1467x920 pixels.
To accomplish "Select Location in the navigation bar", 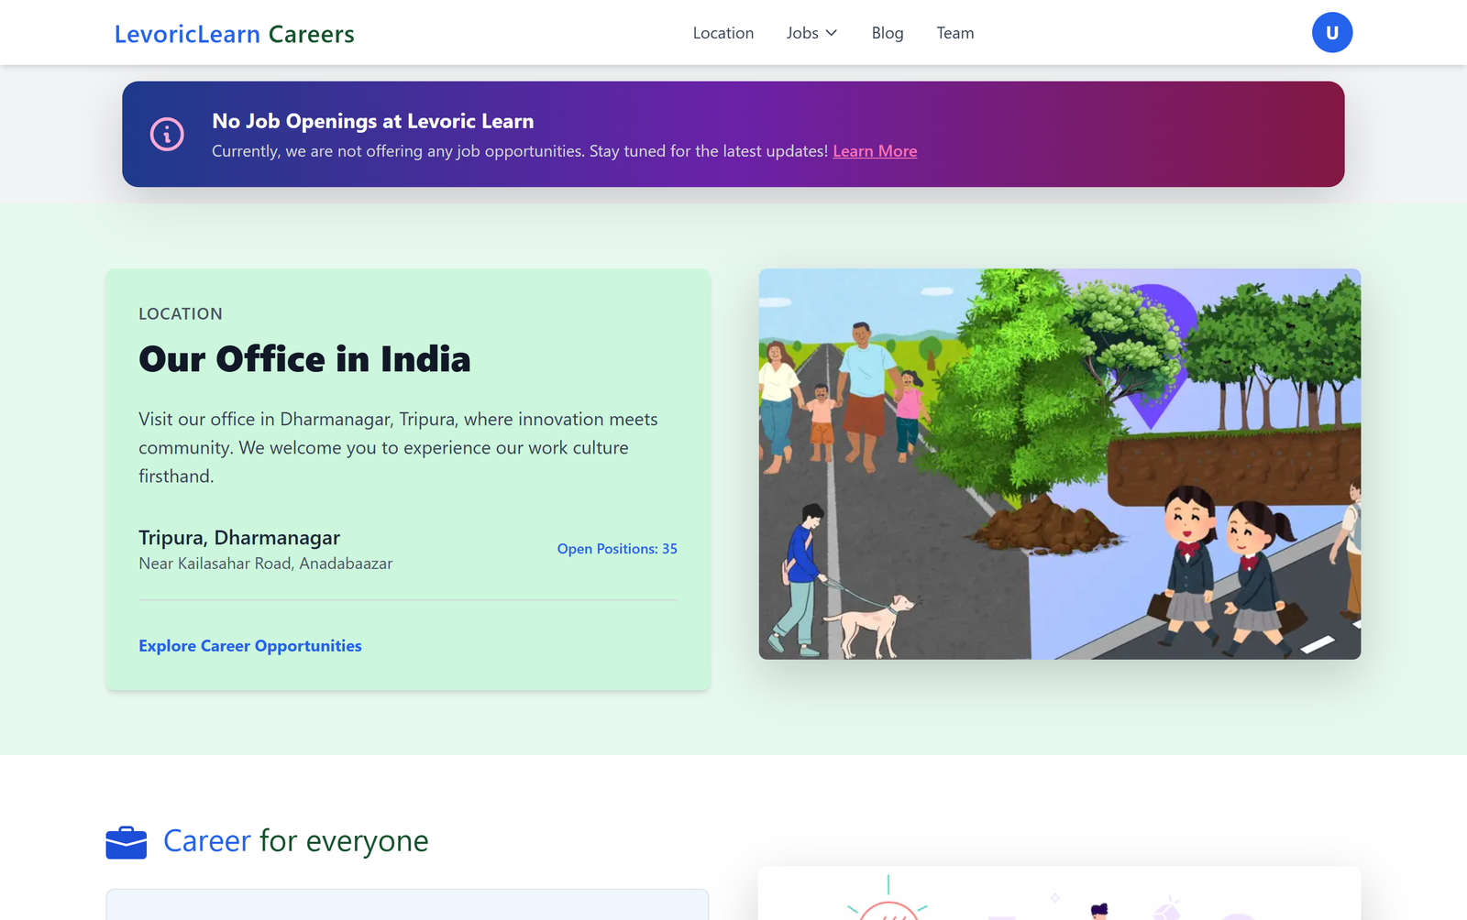I will (723, 32).
